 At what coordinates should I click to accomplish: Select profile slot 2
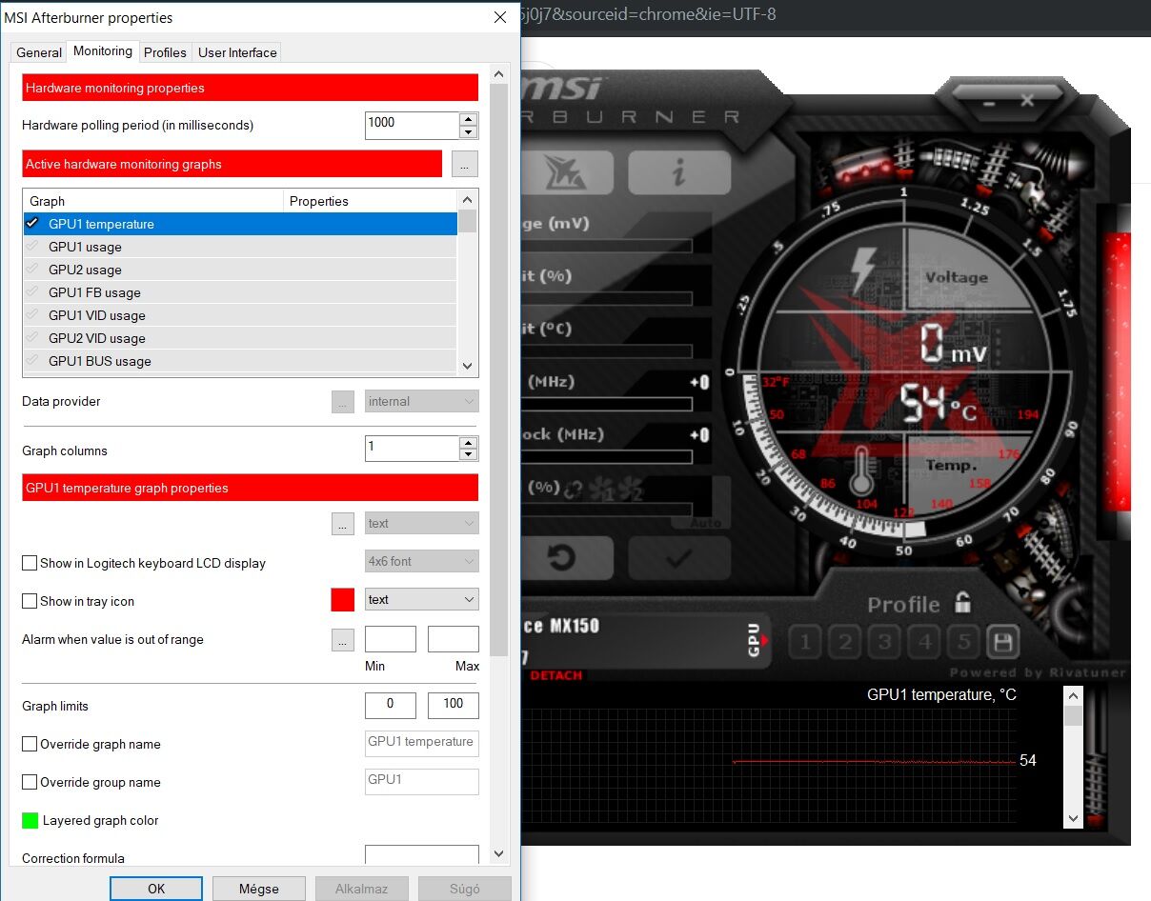845,642
